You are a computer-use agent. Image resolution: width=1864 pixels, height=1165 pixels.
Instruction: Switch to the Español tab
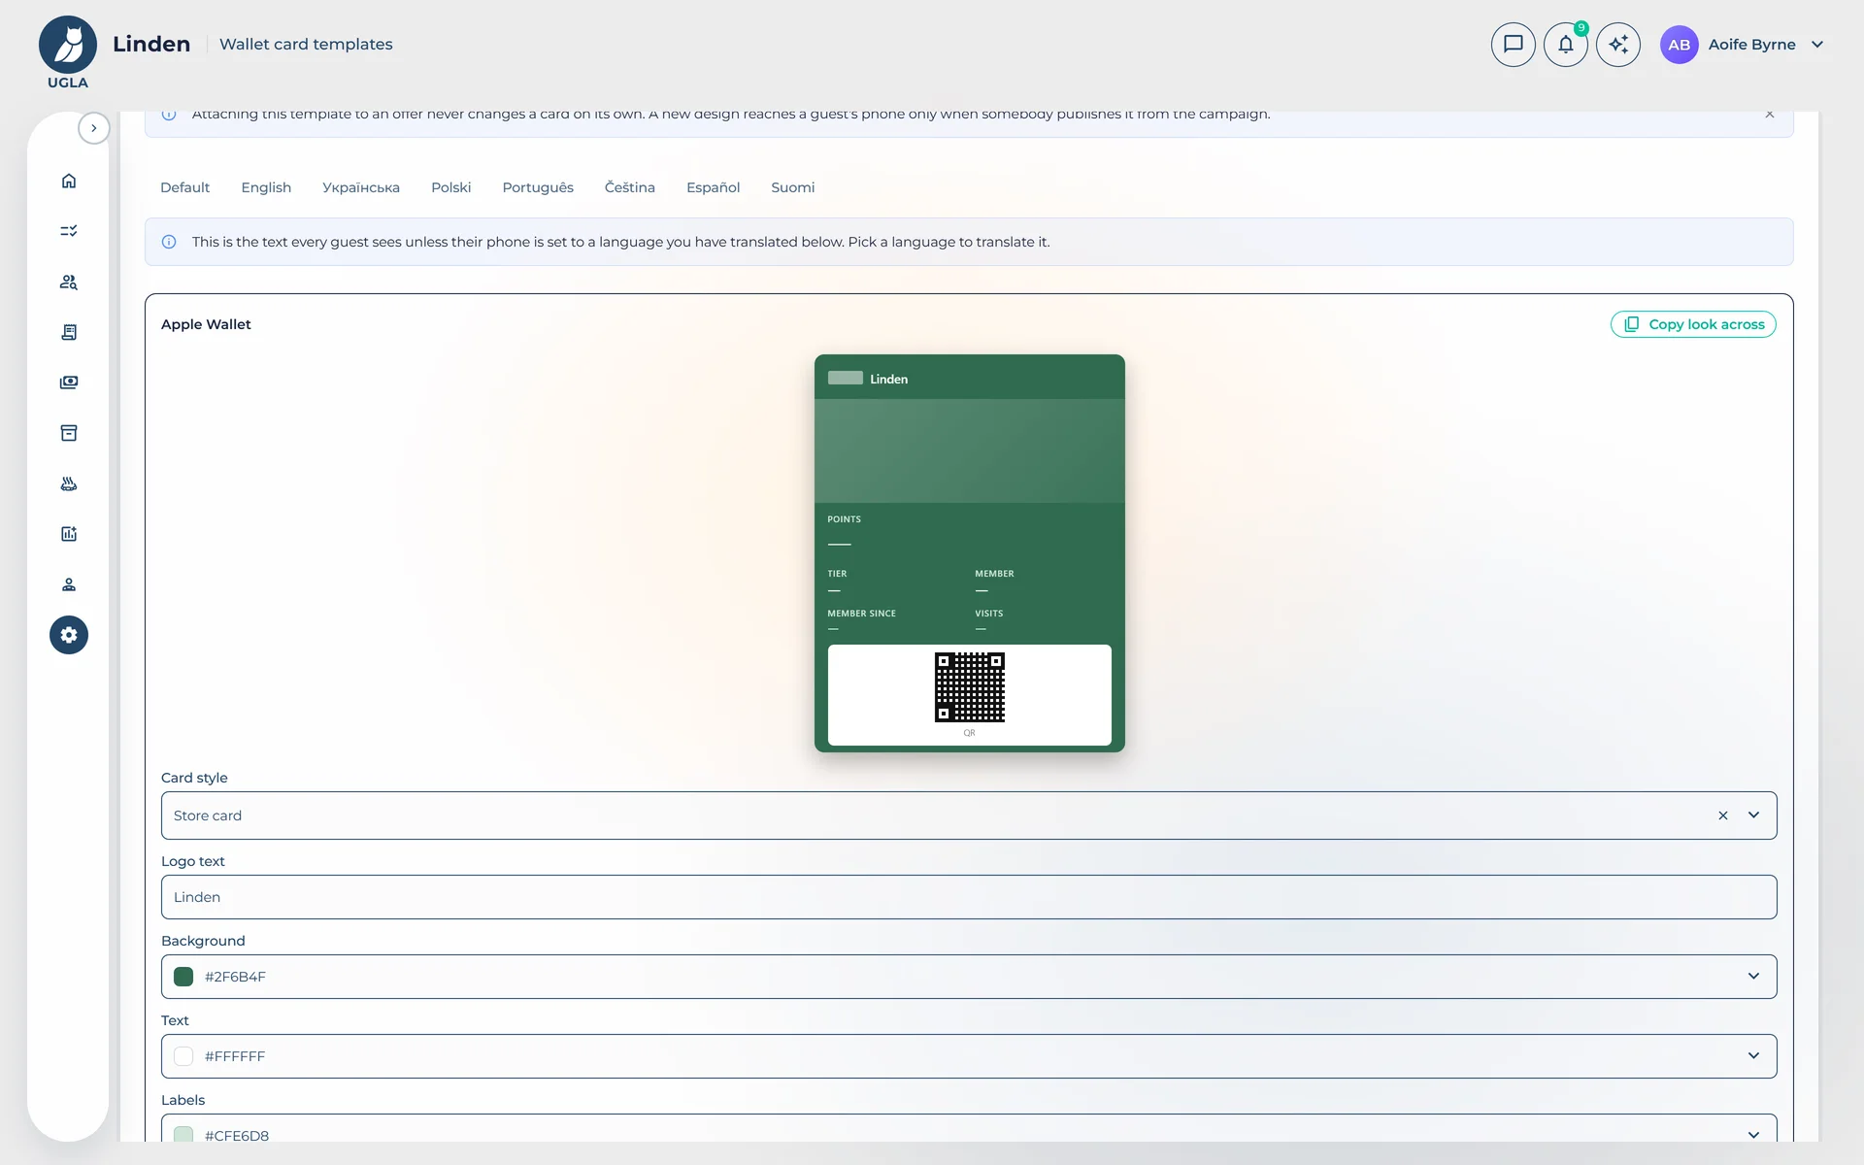point(714,187)
